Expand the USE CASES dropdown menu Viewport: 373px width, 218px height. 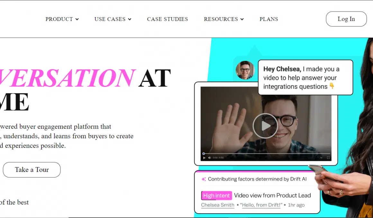113,19
